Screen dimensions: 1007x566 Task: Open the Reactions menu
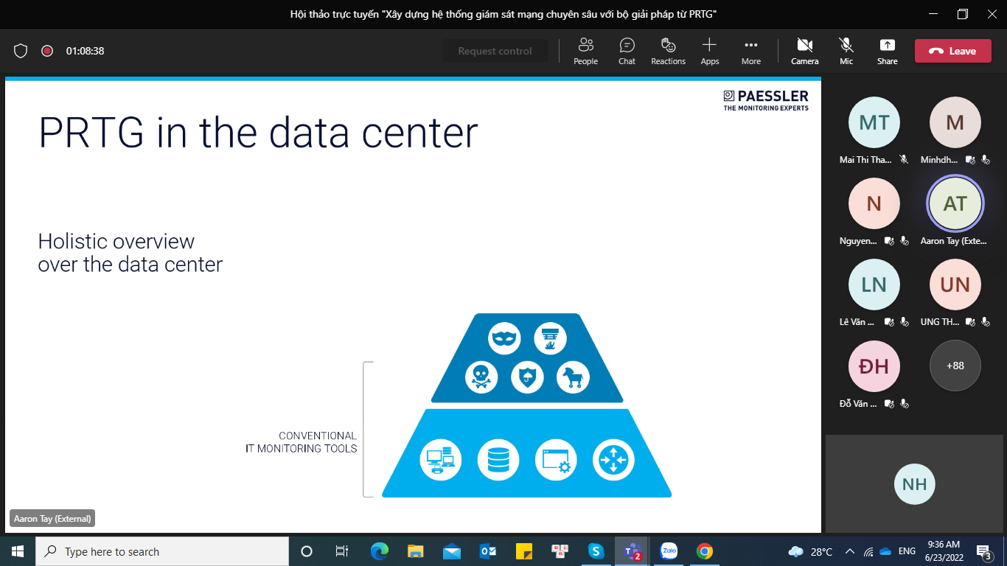click(668, 51)
